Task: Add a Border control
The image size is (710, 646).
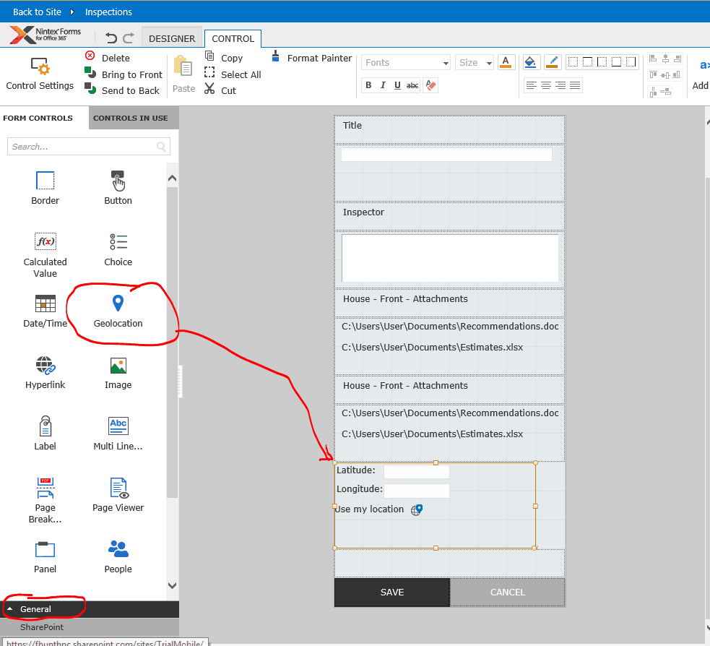Action: tap(45, 188)
